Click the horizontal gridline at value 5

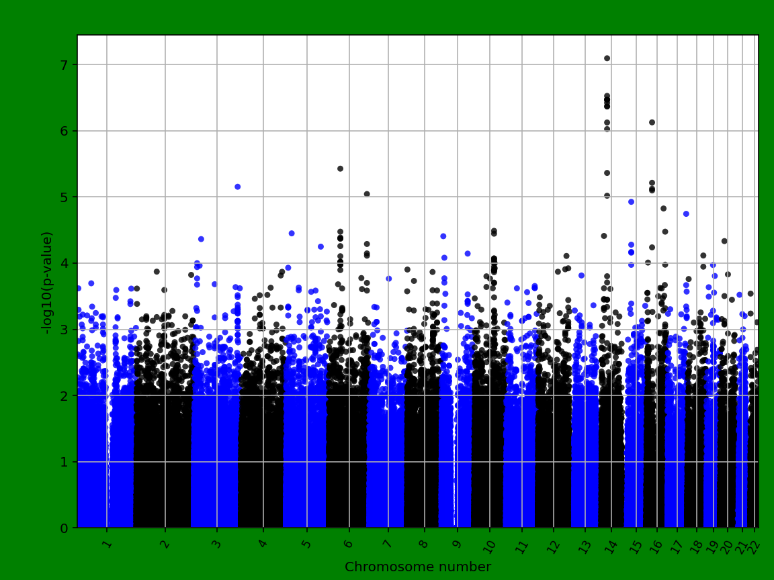(403, 197)
